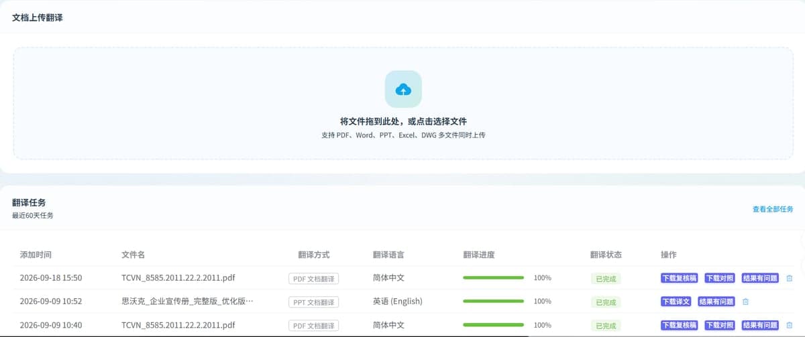Click the 操作 column header
805x337 pixels.
click(x=669, y=255)
